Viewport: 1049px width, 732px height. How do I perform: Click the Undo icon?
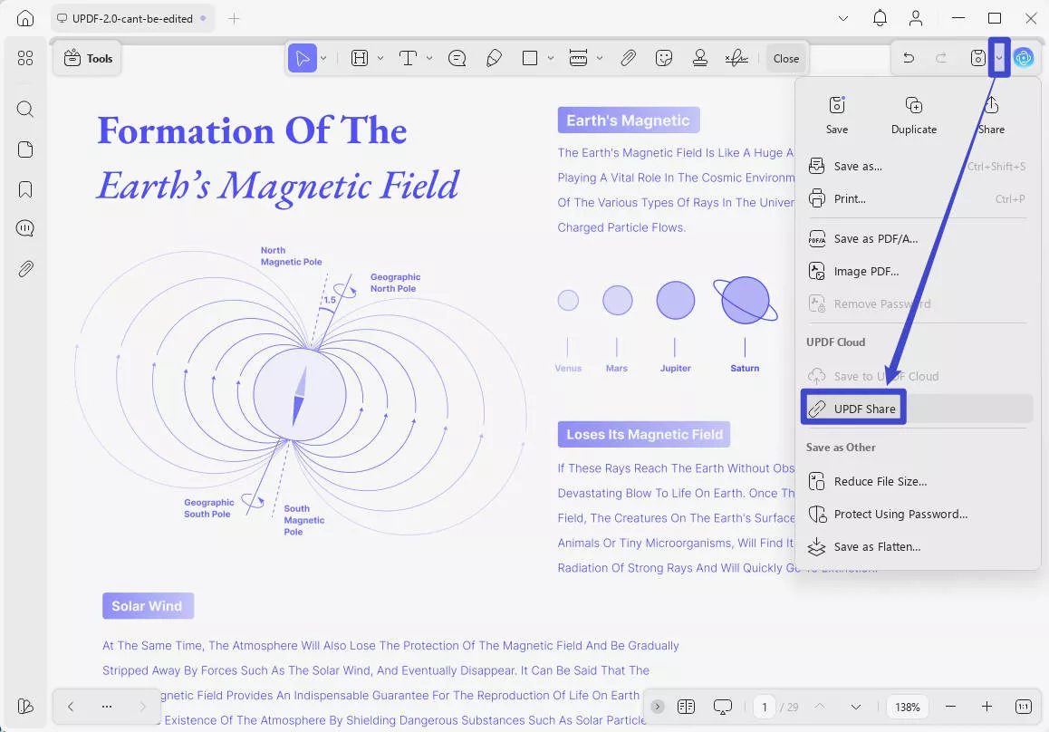[908, 57]
